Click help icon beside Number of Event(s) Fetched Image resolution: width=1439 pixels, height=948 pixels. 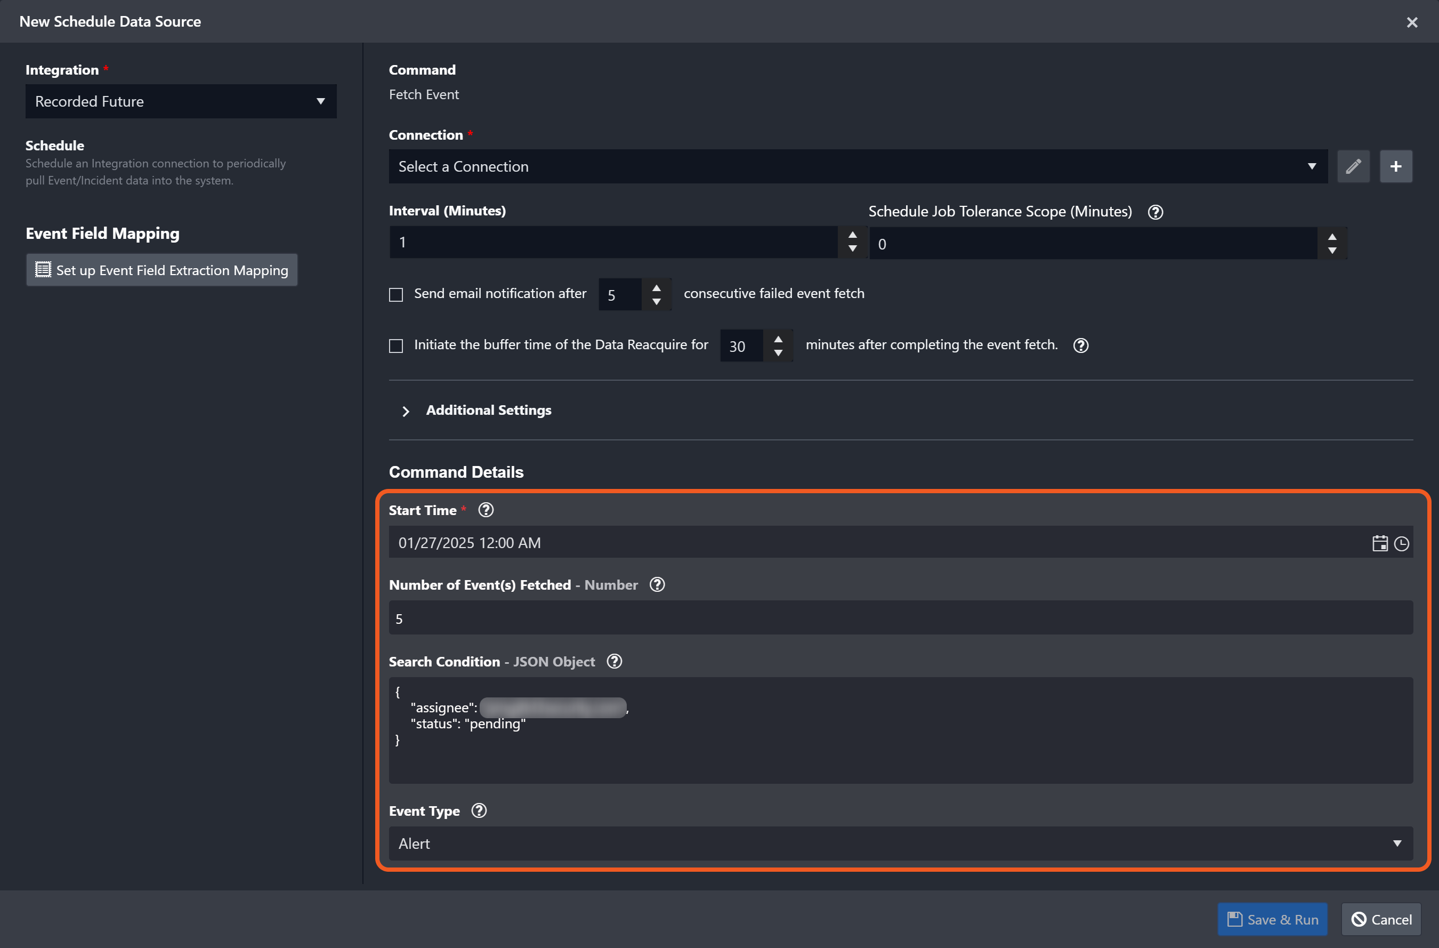[x=657, y=584]
